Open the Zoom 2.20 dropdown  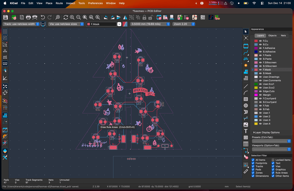(184, 24)
